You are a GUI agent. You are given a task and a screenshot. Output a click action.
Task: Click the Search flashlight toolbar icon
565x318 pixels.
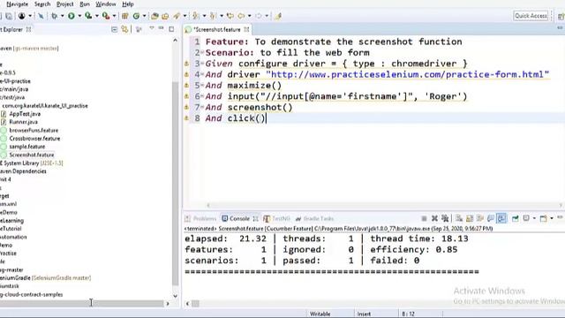click(x=177, y=16)
